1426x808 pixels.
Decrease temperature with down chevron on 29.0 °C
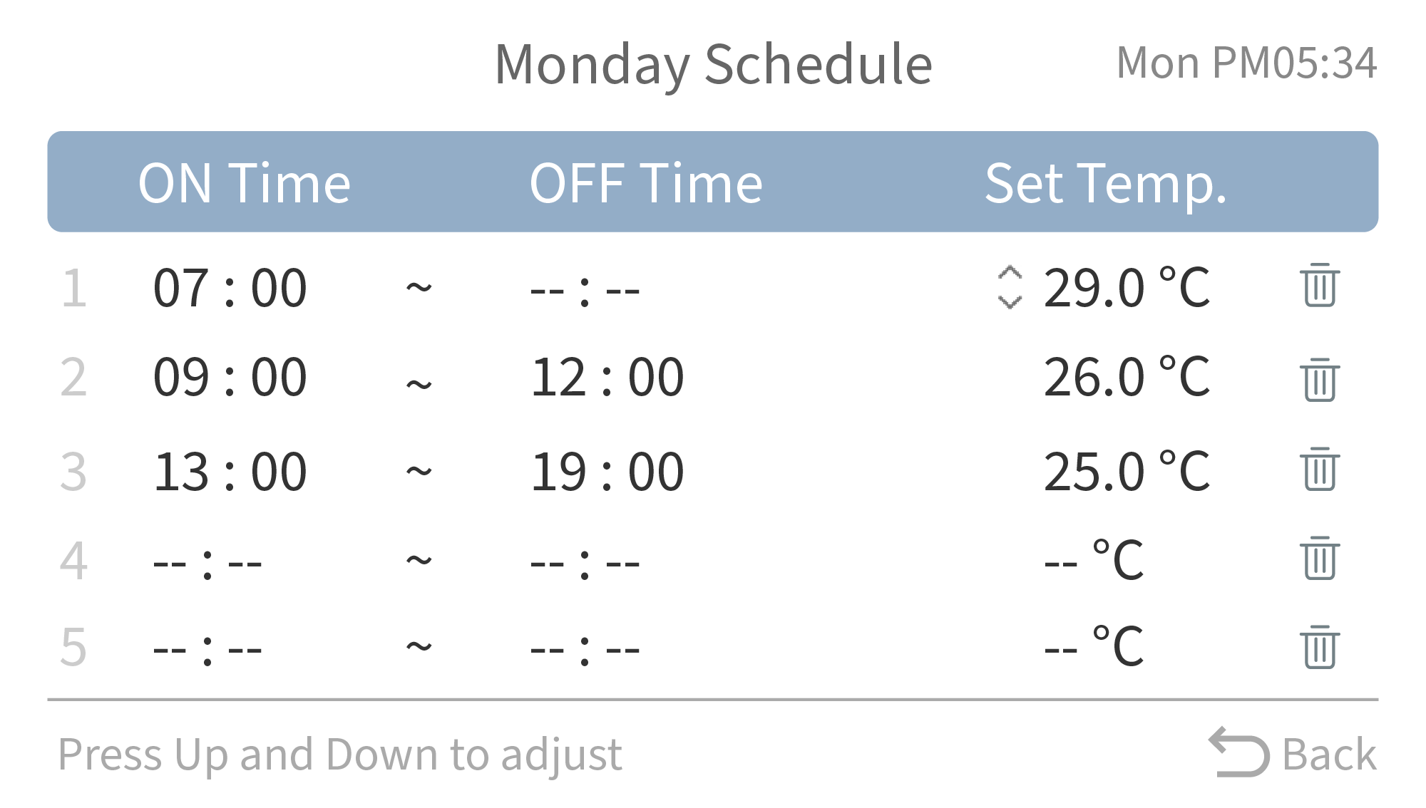coord(1010,302)
